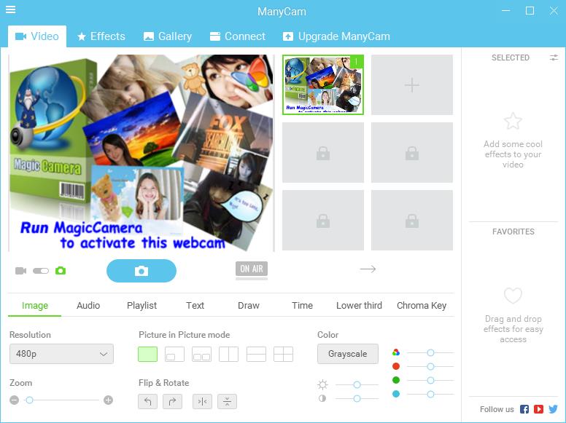
Task: Open the Facebook follow link
Action: pyautogui.click(x=524, y=409)
